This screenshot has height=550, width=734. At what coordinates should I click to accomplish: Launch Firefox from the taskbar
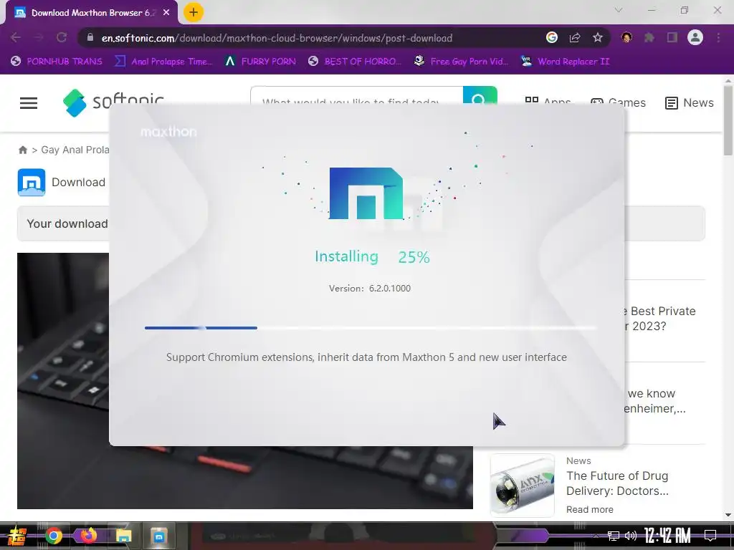(x=88, y=536)
